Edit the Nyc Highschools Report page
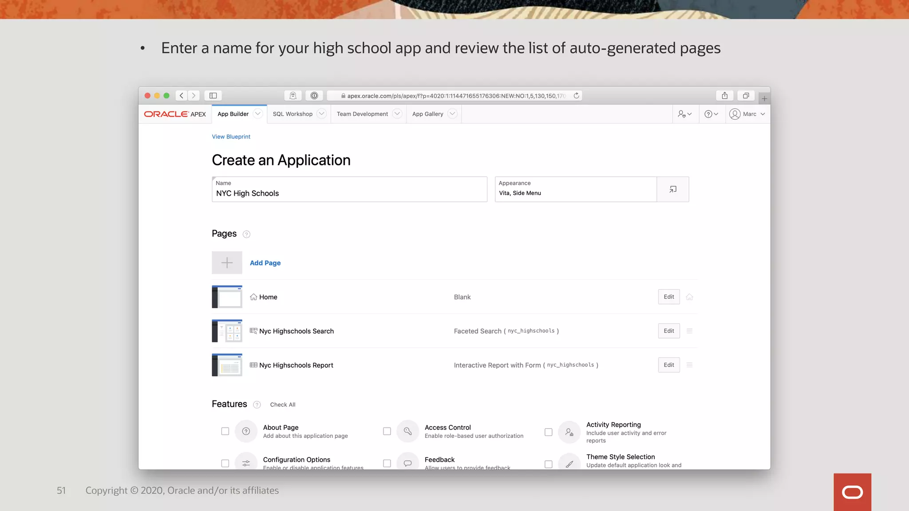909x511 pixels. coord(669,365)
